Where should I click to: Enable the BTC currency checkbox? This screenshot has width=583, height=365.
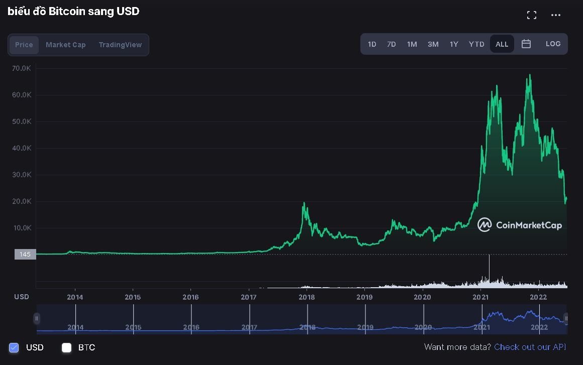tap(66, 347)
